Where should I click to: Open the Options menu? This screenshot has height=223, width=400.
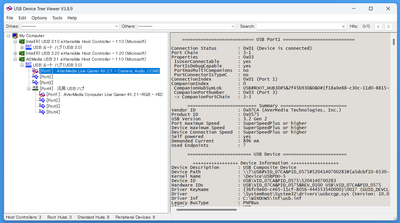click(x=39, y=18)
